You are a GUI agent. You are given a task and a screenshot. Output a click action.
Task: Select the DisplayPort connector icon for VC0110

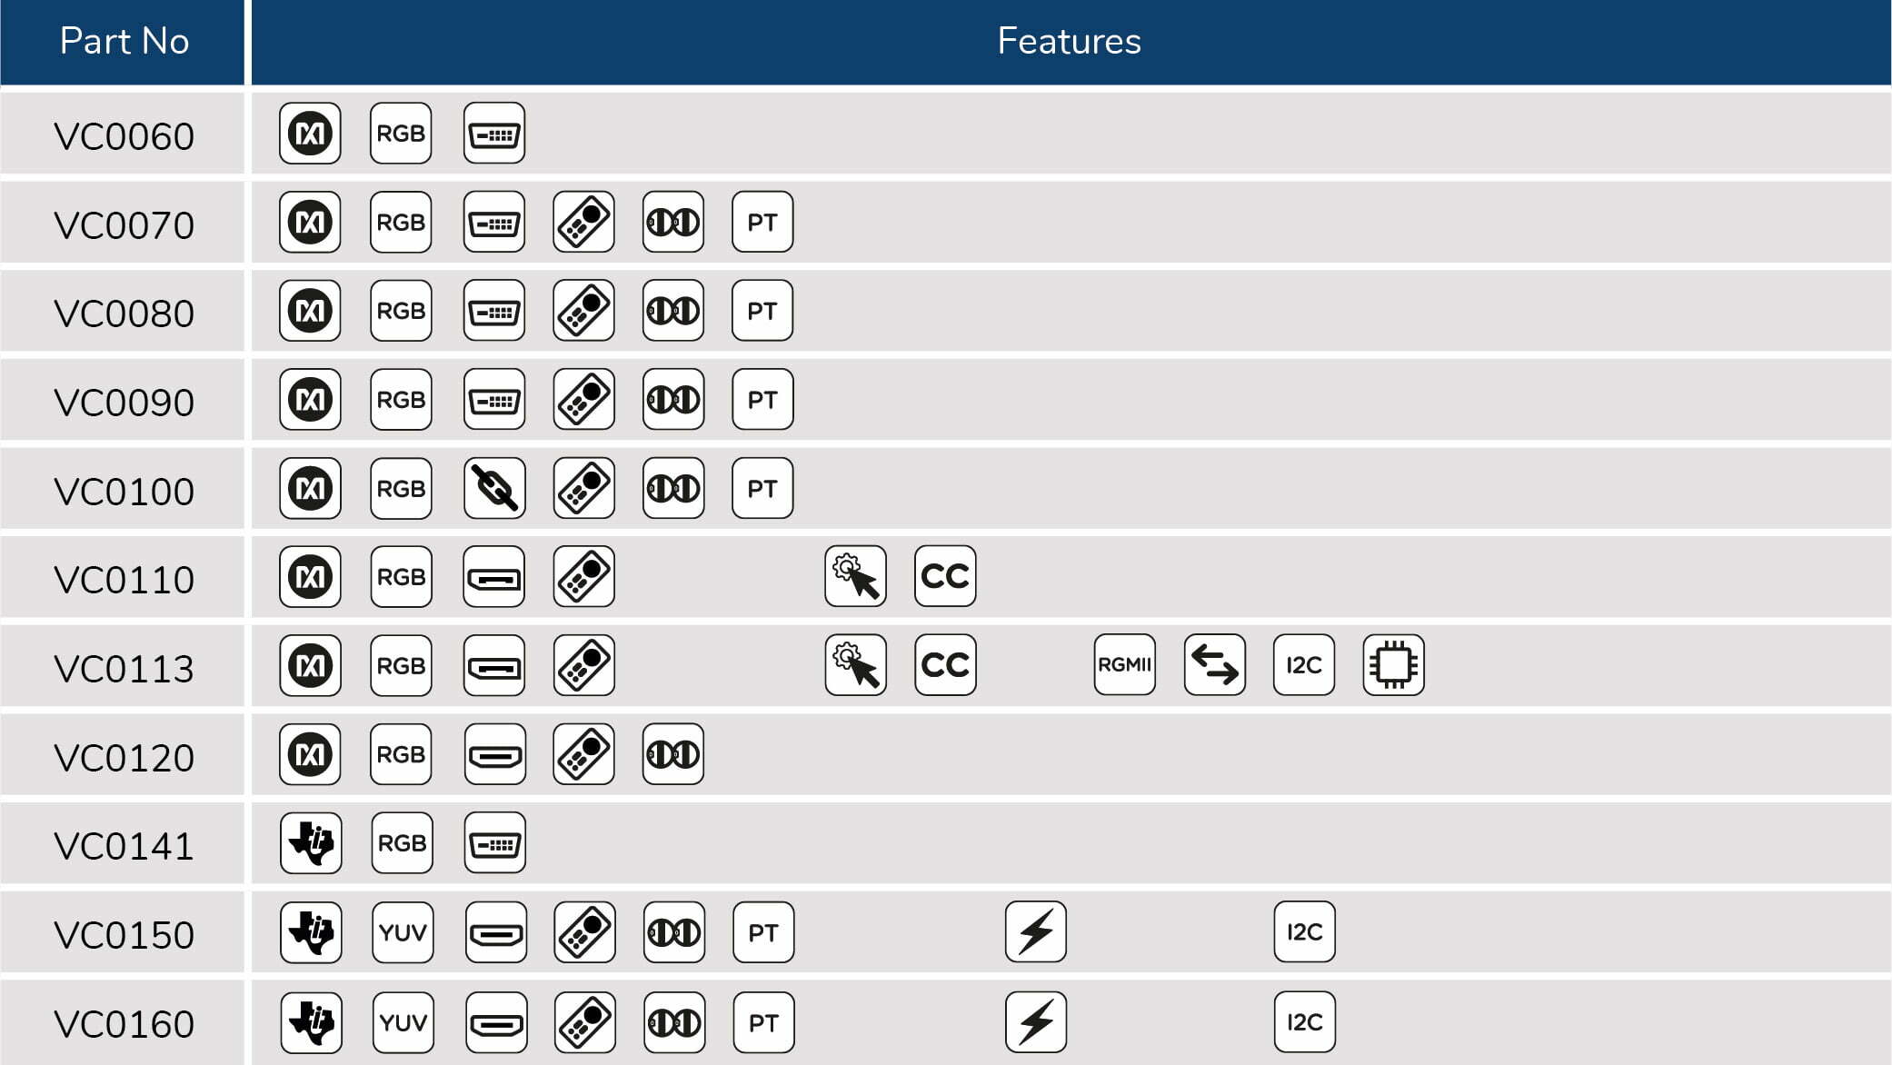tap(494, 576)
